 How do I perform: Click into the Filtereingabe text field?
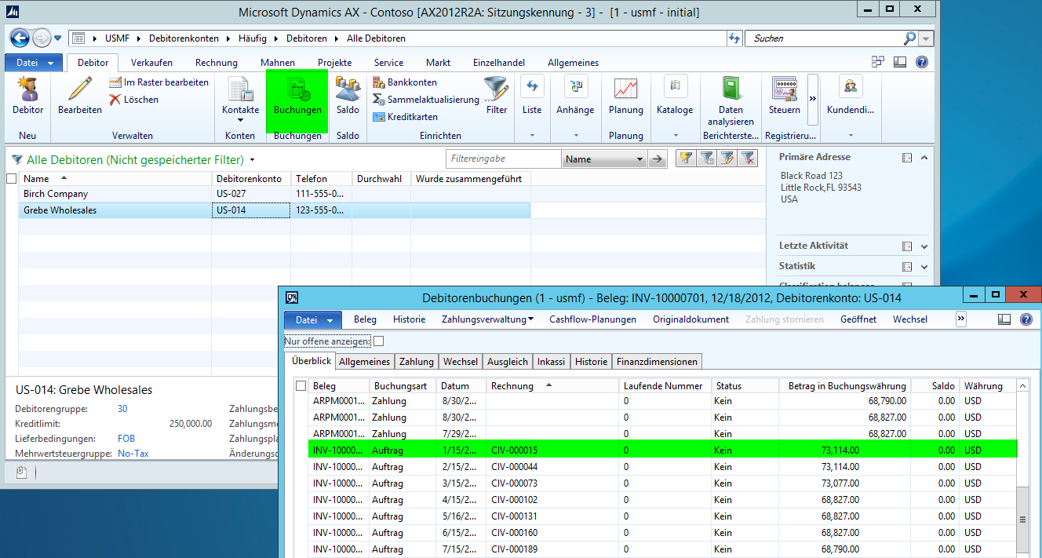pos(503,159)
